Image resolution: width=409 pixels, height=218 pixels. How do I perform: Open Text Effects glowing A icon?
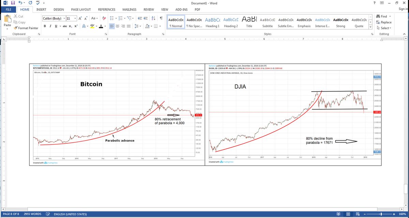point(84,26)
